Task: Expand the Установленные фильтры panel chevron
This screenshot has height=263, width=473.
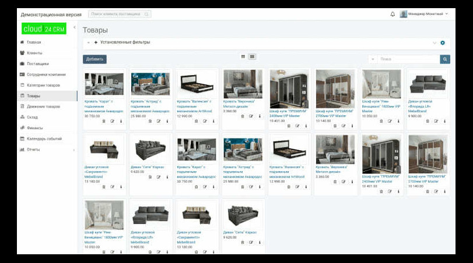Action: coord(434,42)
